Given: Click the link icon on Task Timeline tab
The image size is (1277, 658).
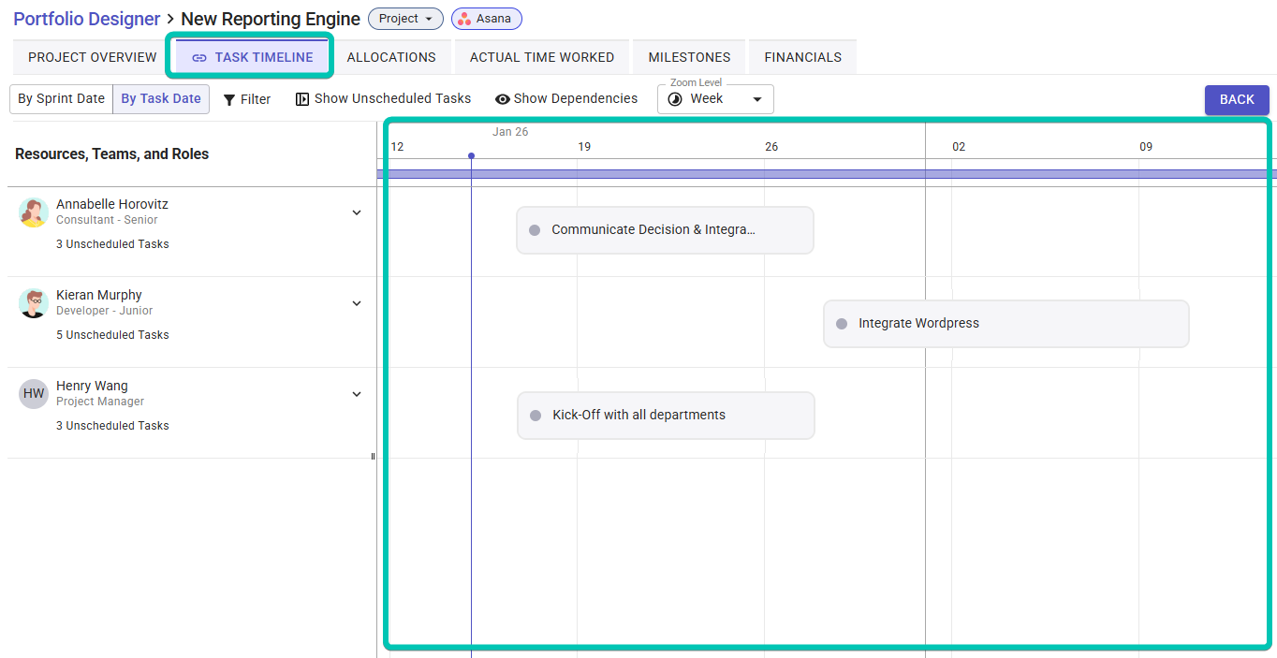Looking at the screenshot, I should point(198,56).
